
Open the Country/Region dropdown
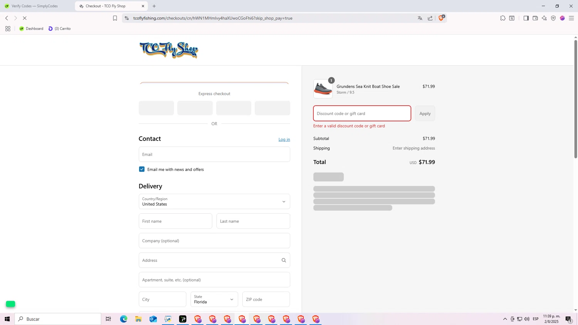tap(214, 201)
